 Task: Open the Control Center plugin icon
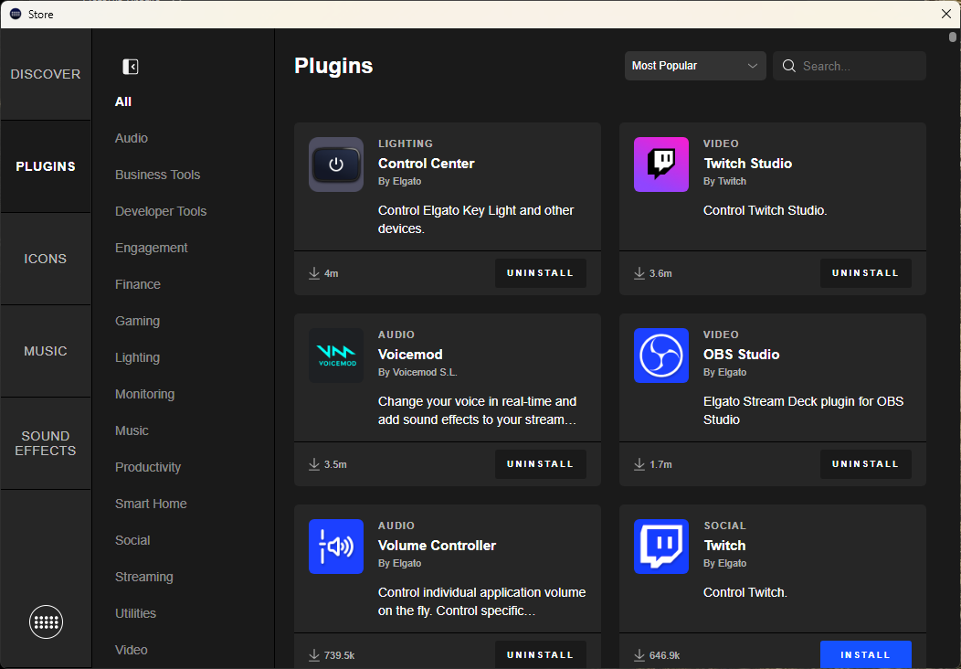pyautogui.click(x=336, y=165)
